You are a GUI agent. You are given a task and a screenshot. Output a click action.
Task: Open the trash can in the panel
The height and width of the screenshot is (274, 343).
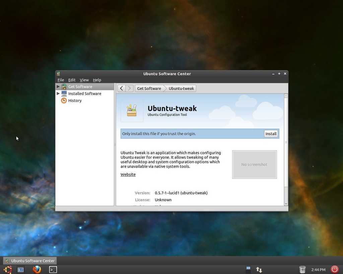point(302,270)
